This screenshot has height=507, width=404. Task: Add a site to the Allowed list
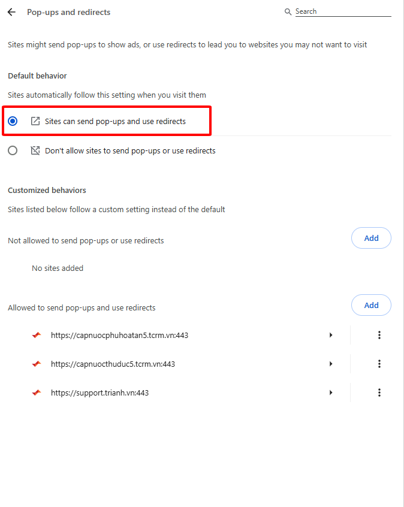371,305
